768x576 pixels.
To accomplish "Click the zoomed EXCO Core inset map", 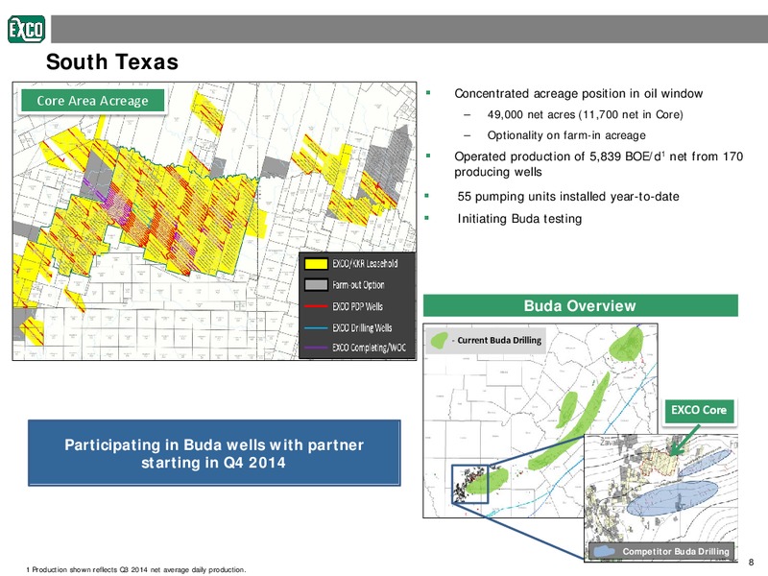I will (661, 497).
